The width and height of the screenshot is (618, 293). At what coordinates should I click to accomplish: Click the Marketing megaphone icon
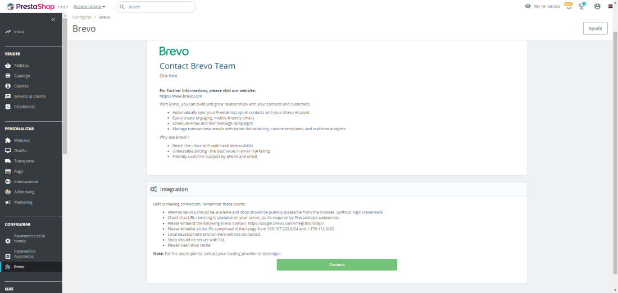point(8,202)
